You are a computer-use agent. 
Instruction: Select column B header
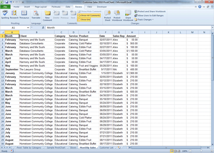[x=37, y=32]
